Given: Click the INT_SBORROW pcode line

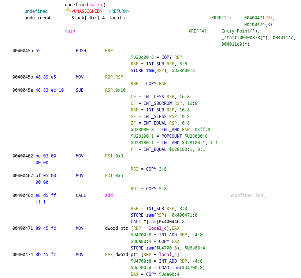Looking at the screenshot, I should 164,103.
